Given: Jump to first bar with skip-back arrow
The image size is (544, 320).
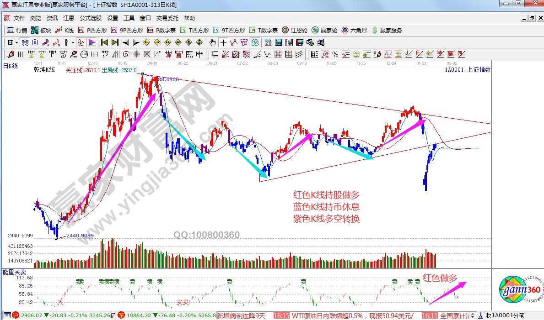Looking at the screenshot, I should [104, 42].
